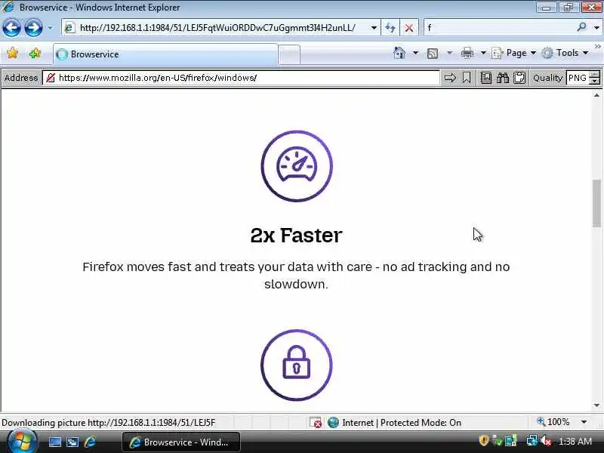This screenshot has width=604, height=453.
Task: Click the Browservice taskbar button
Action: point(181,442)
